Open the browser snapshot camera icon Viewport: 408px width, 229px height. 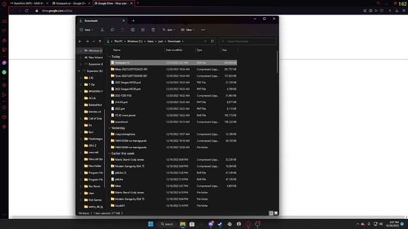click(370, 11)
